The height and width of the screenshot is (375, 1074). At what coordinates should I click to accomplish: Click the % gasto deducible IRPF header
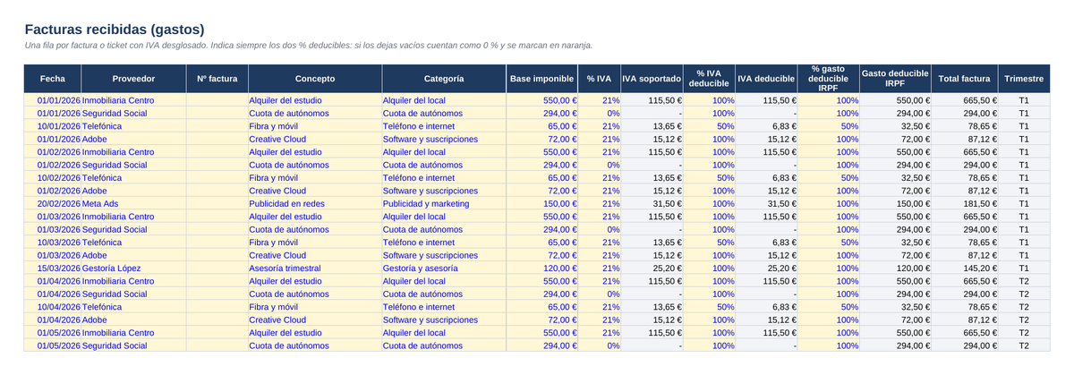(829, 79)
